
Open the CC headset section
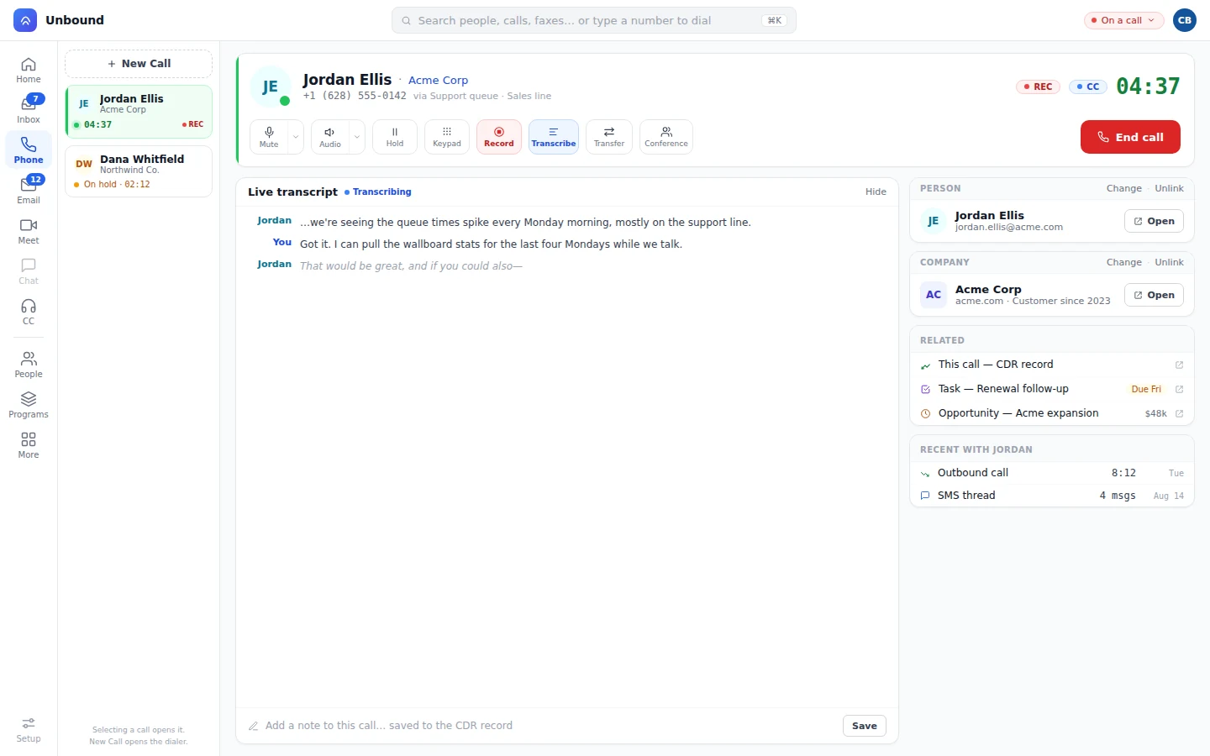[29, 312]
